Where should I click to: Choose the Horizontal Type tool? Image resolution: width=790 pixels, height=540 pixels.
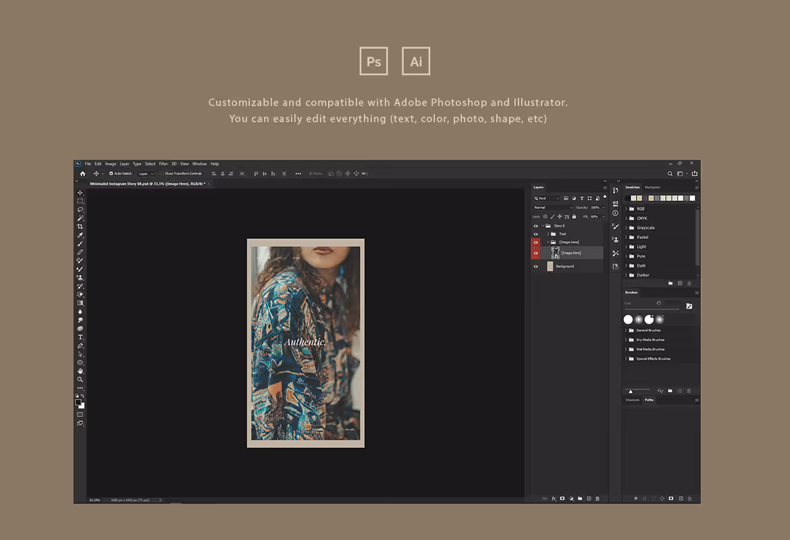[80, 337]
